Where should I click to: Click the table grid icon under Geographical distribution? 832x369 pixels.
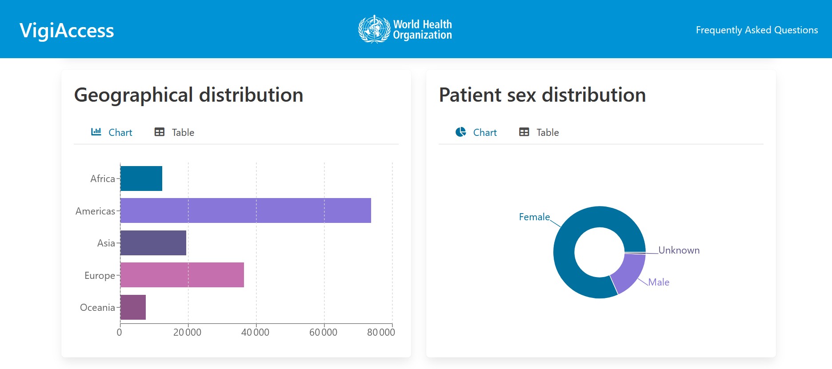tap(160, 132)
